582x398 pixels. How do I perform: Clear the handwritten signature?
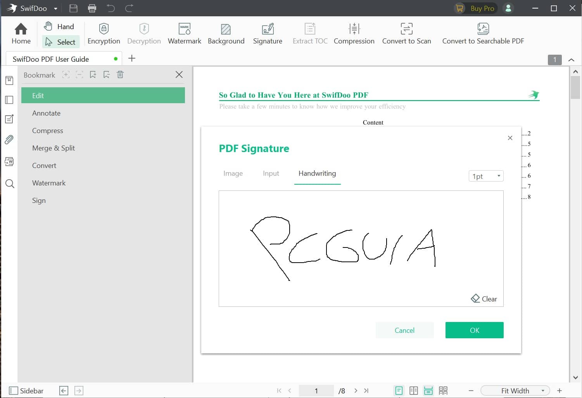coord(484,299)
